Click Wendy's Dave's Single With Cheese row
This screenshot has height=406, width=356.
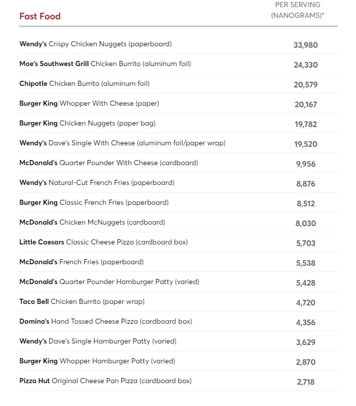[122, 143]
